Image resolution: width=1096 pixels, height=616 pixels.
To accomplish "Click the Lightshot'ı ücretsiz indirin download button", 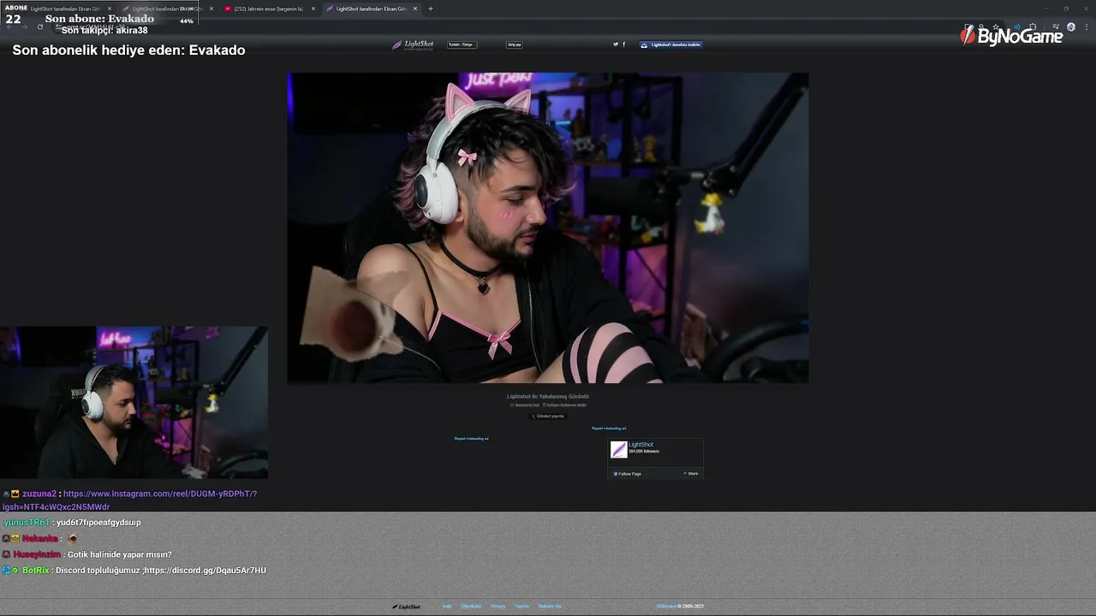I will [671, 44].
